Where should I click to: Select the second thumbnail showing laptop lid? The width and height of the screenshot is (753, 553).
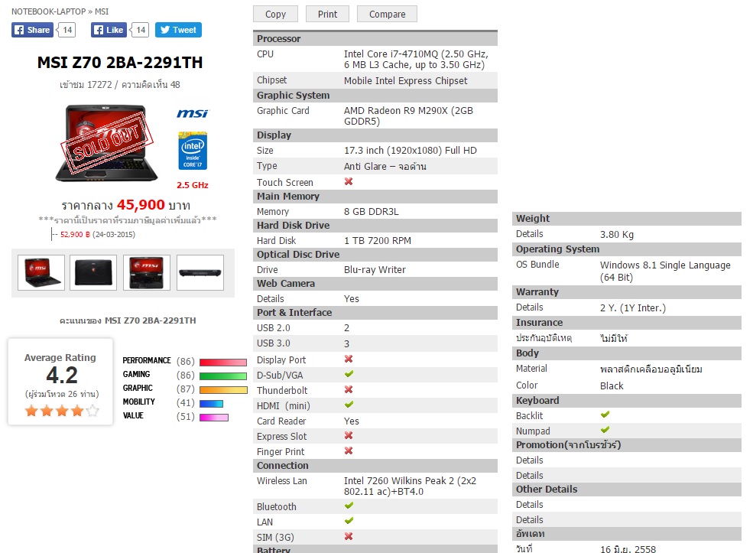(x=93, y=272)
